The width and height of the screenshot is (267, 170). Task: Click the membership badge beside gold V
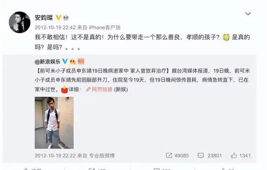[x=66, y=18]
